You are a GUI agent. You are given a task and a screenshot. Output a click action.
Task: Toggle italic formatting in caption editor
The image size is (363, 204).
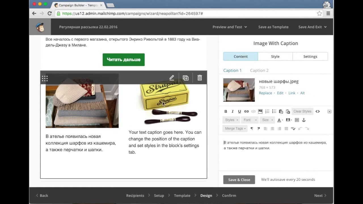(233, 111)
